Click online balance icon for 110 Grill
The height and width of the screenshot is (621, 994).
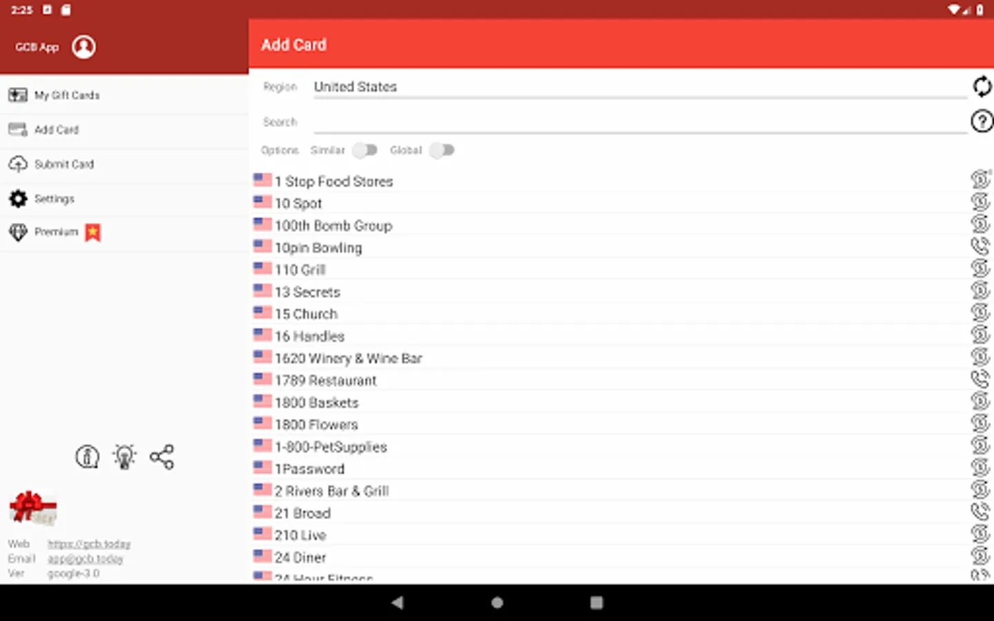[x=980, y=268]
